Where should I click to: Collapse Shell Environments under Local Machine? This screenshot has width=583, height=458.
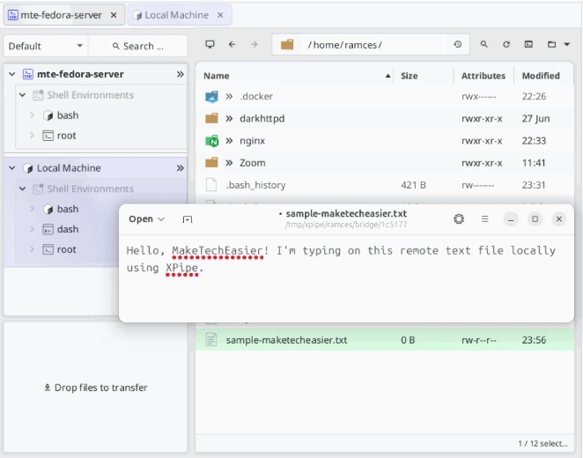(x=22, y=188)
